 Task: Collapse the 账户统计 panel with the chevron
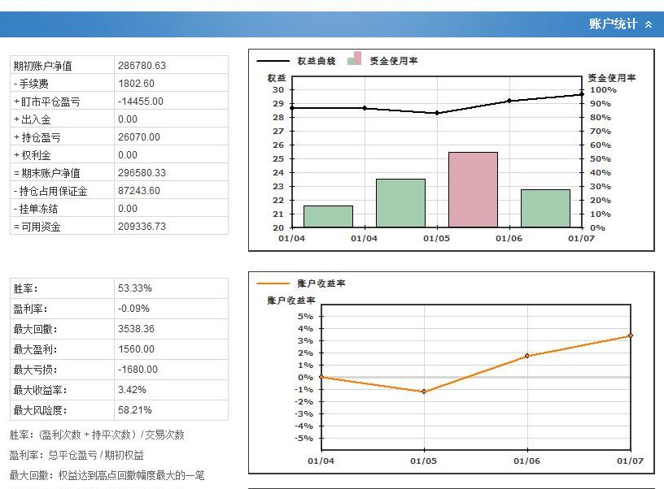coord(649,24)
